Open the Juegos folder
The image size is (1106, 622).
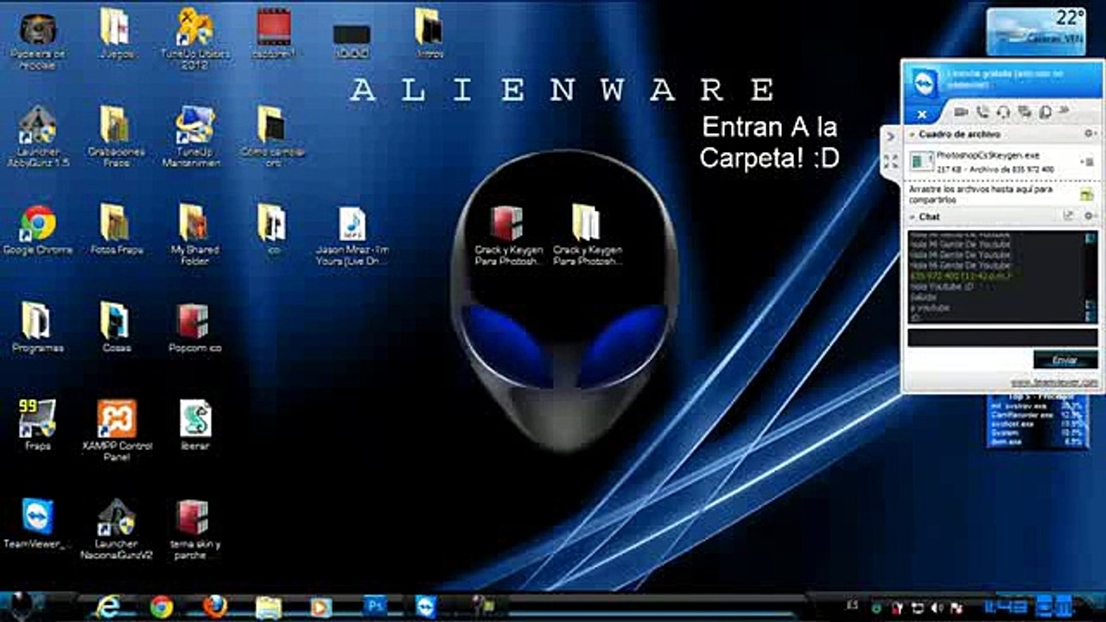(116, 33)
